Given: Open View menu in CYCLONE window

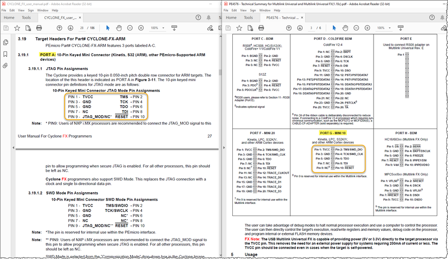Looking at the screenshot, I should click(x=22, y=10).
